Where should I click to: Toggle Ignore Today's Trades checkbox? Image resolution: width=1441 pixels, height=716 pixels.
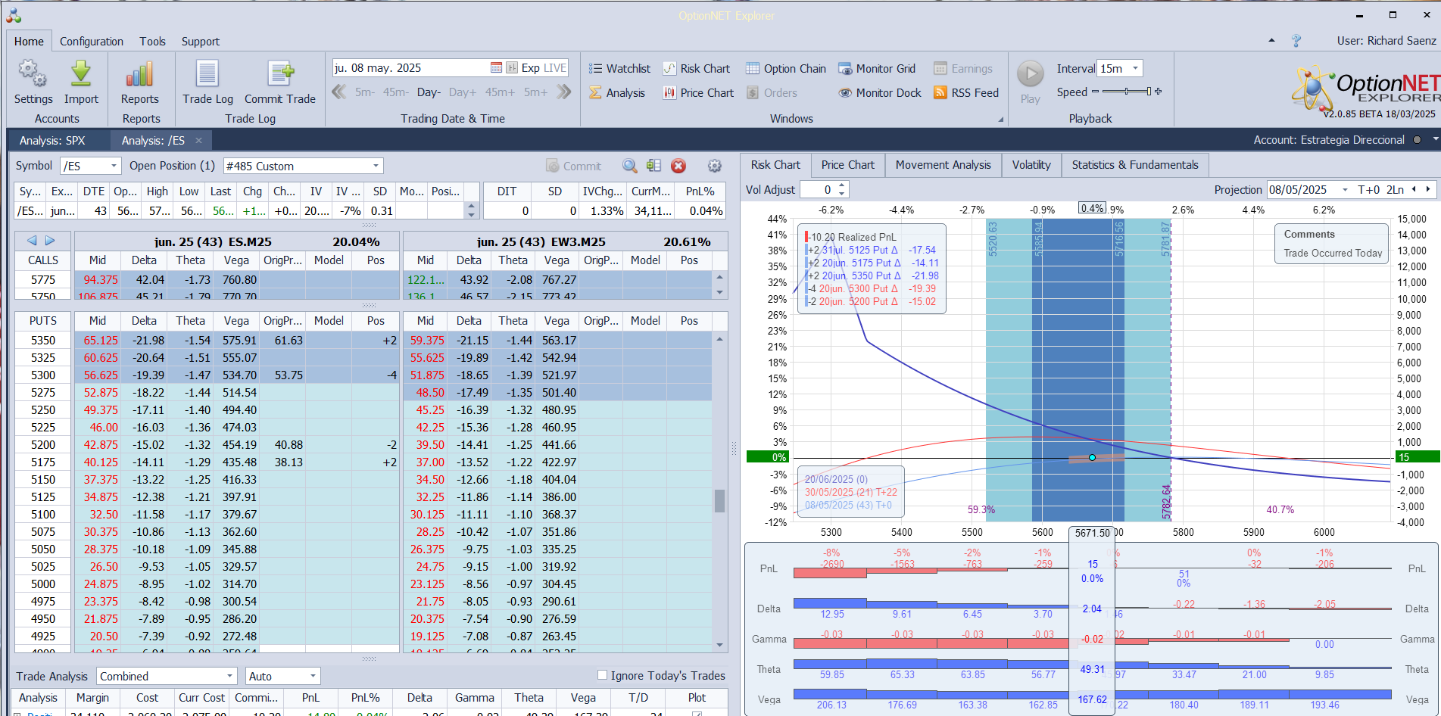click(x=603, y=675)
